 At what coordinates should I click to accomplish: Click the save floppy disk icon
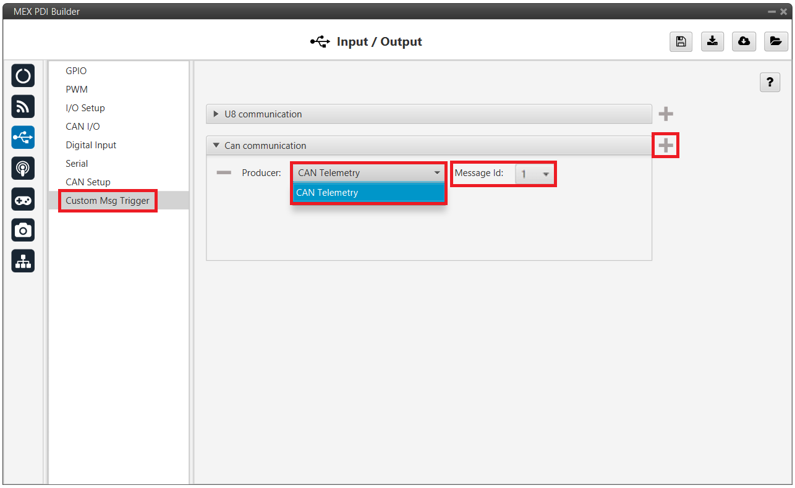coord(681,41)
